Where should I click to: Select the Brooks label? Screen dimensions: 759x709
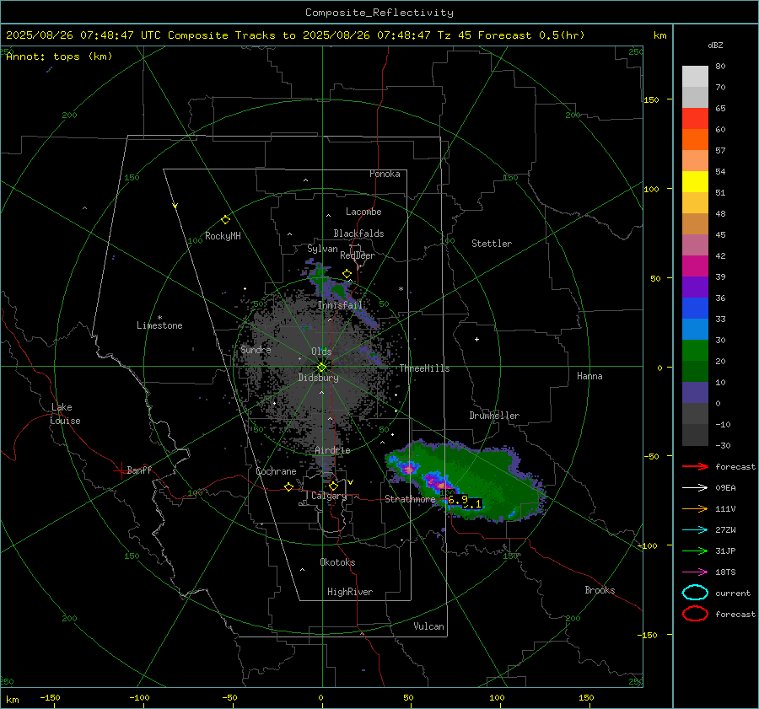coord(600,590)
